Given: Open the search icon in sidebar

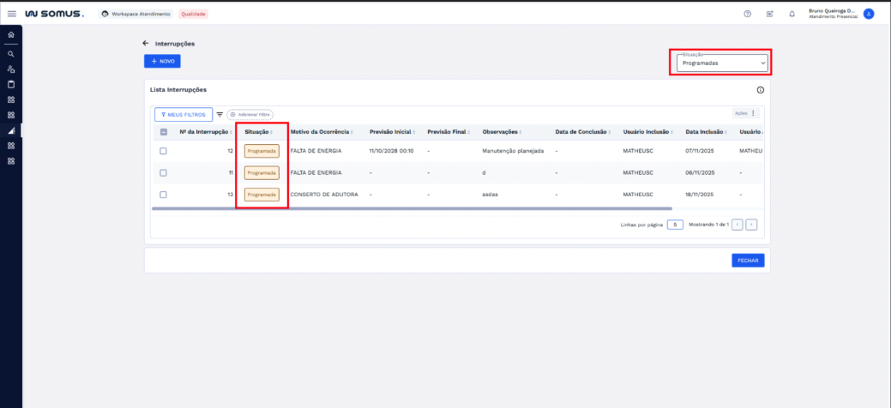Looking at the screenshot, I should coord(10,53).
